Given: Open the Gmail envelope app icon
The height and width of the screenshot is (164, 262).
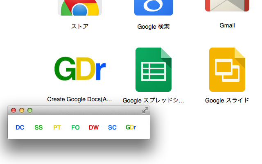Looking at the screenshot, I should click(x=227, y=6).
